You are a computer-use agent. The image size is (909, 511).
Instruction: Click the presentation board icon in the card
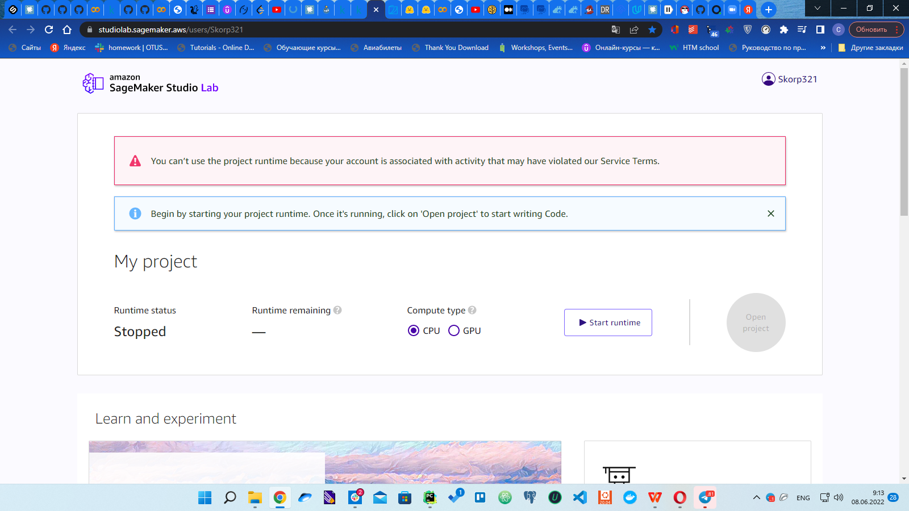pos(619,475)
